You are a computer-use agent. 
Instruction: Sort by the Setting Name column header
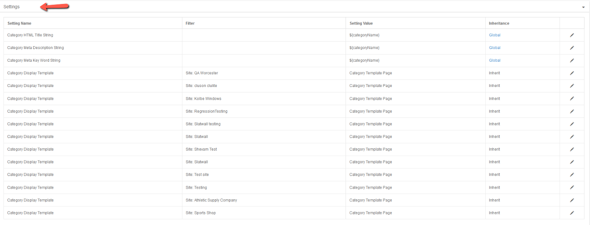(19, 23)
